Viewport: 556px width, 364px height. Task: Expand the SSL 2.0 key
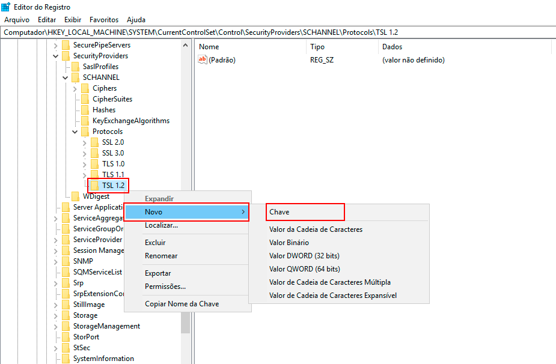coord(84,143)
